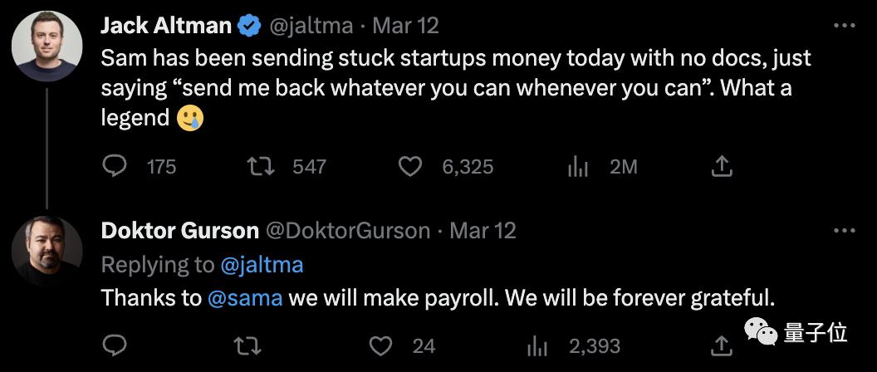
Task: Open the Mar 12 timestamp on Jack's tweet
Action: coord(405,26)
